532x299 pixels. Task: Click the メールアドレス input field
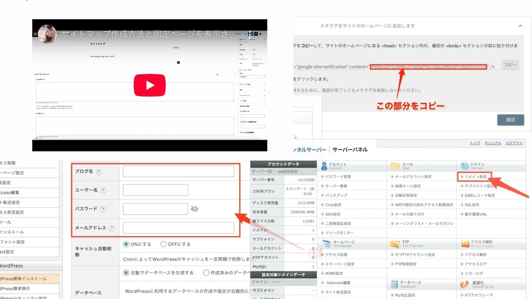tap(178, 228)
